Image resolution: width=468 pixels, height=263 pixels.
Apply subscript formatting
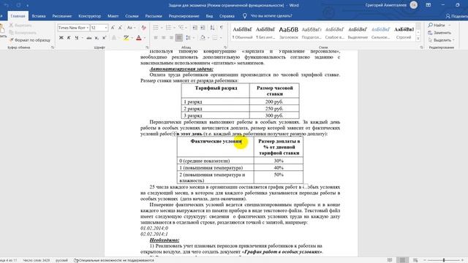tap(97, 38)
